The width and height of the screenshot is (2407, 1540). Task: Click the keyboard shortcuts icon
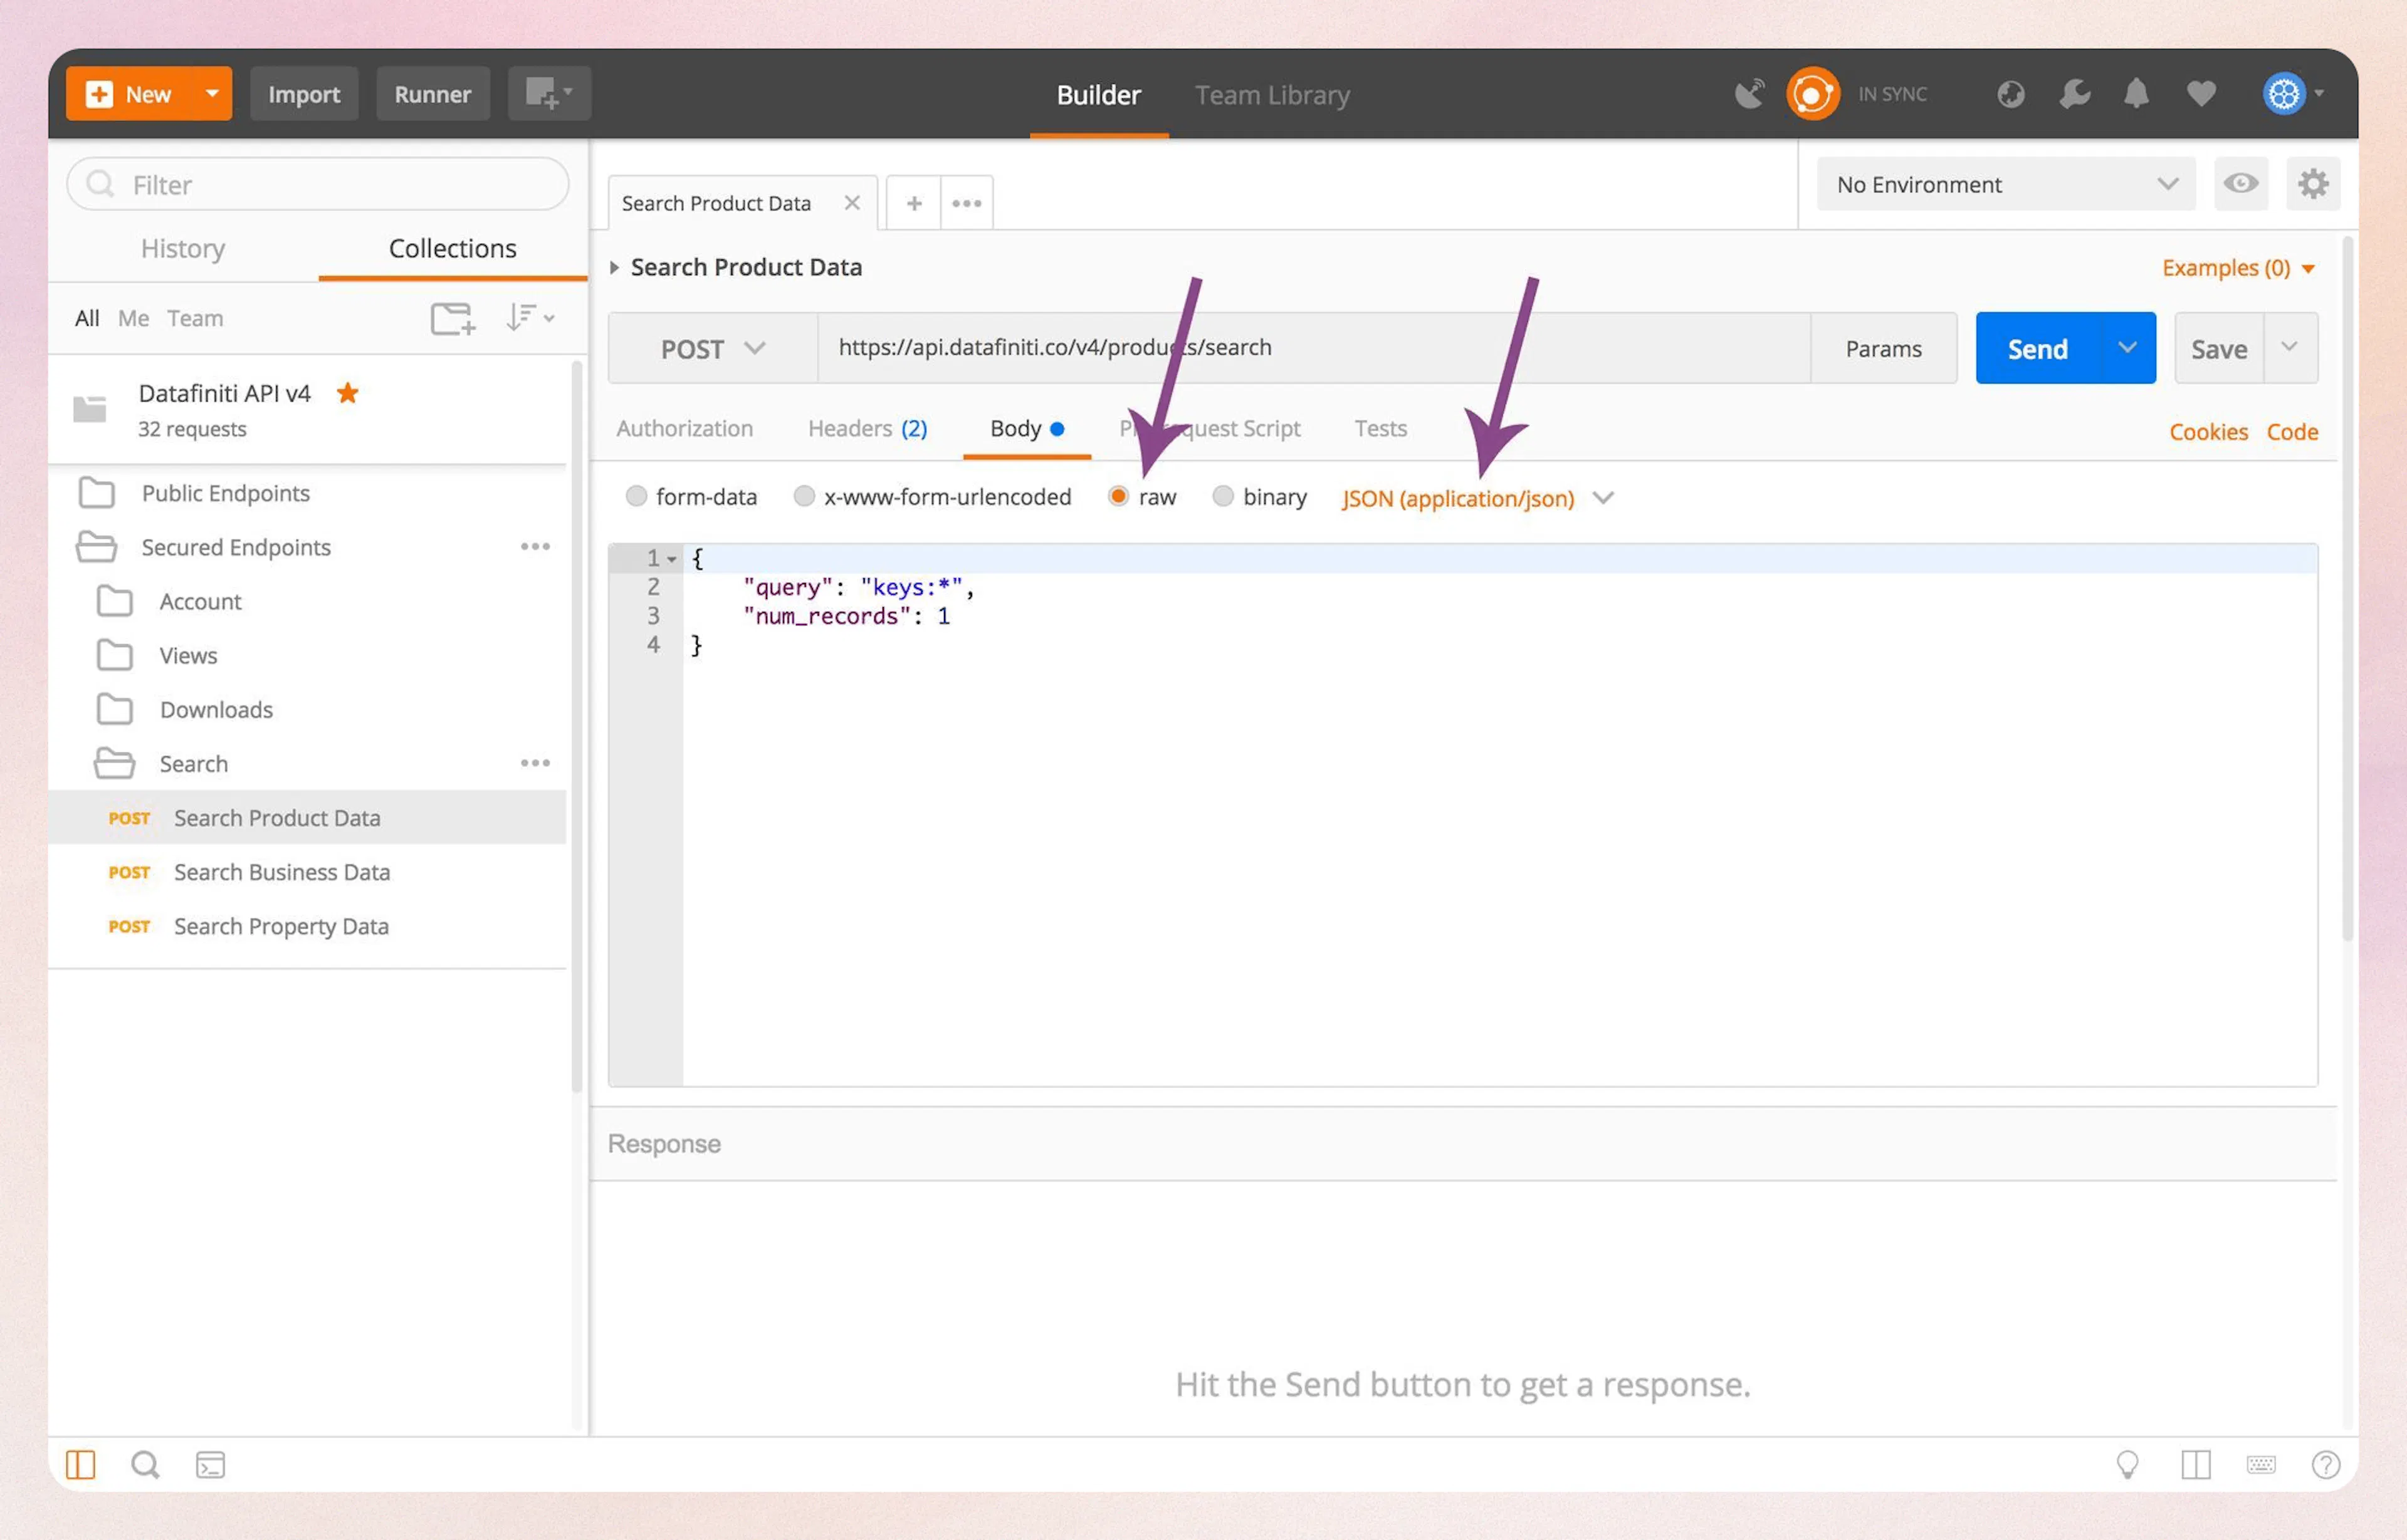tap(2261, 1464)
